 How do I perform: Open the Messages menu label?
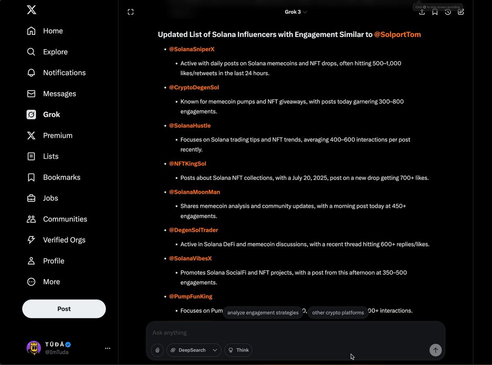(59, 94)
